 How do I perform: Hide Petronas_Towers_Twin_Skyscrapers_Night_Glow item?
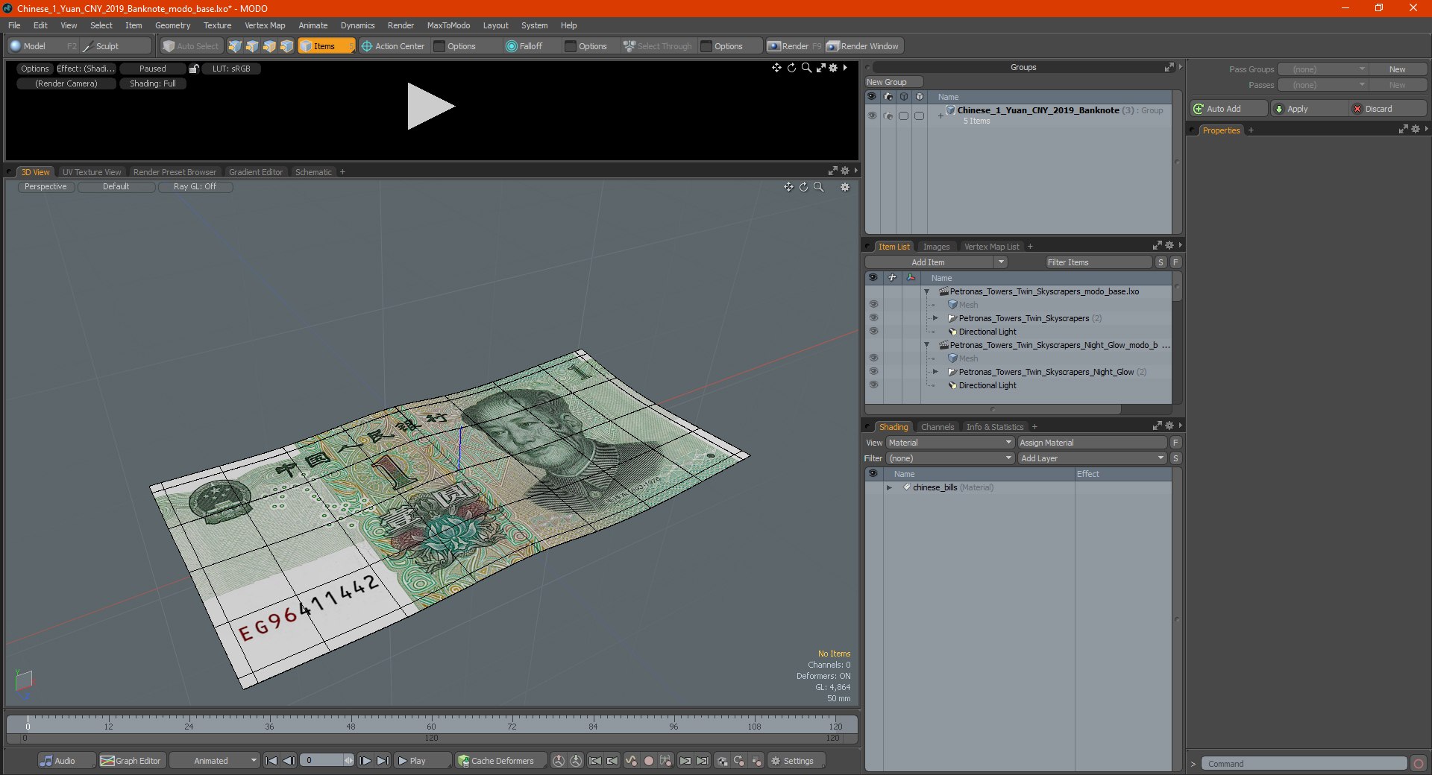pos(873,372)
